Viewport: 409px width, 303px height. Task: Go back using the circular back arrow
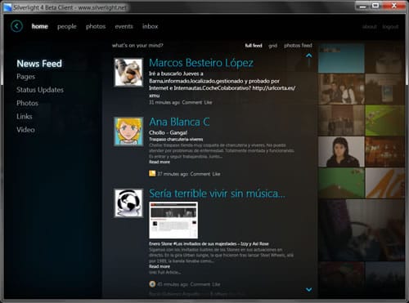[16, 26]
